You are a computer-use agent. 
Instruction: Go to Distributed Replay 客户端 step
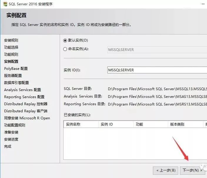26,111
